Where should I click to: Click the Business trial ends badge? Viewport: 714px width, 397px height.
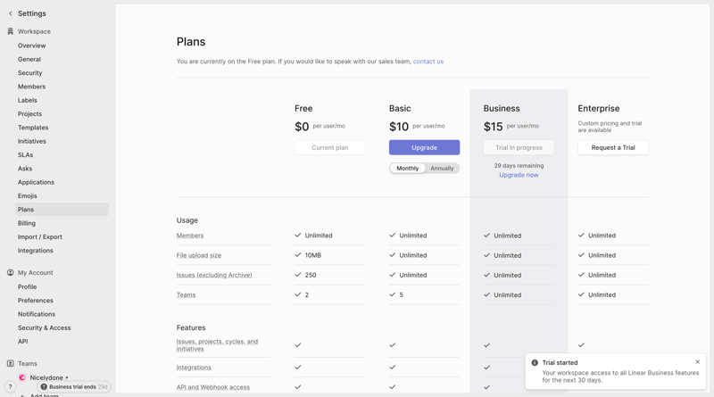coord(74,386)
